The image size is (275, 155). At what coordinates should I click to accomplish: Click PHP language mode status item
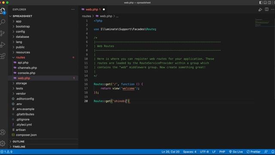point(222,152)
